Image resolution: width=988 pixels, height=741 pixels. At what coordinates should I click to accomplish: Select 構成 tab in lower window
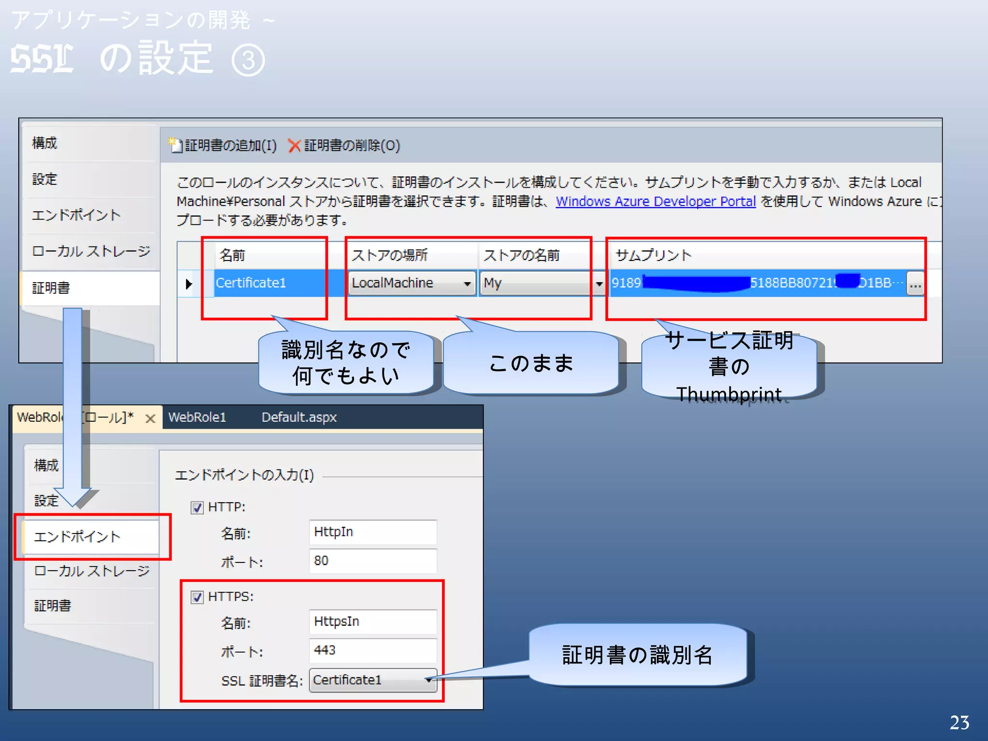pyautogui.click(x=92, y=465)
